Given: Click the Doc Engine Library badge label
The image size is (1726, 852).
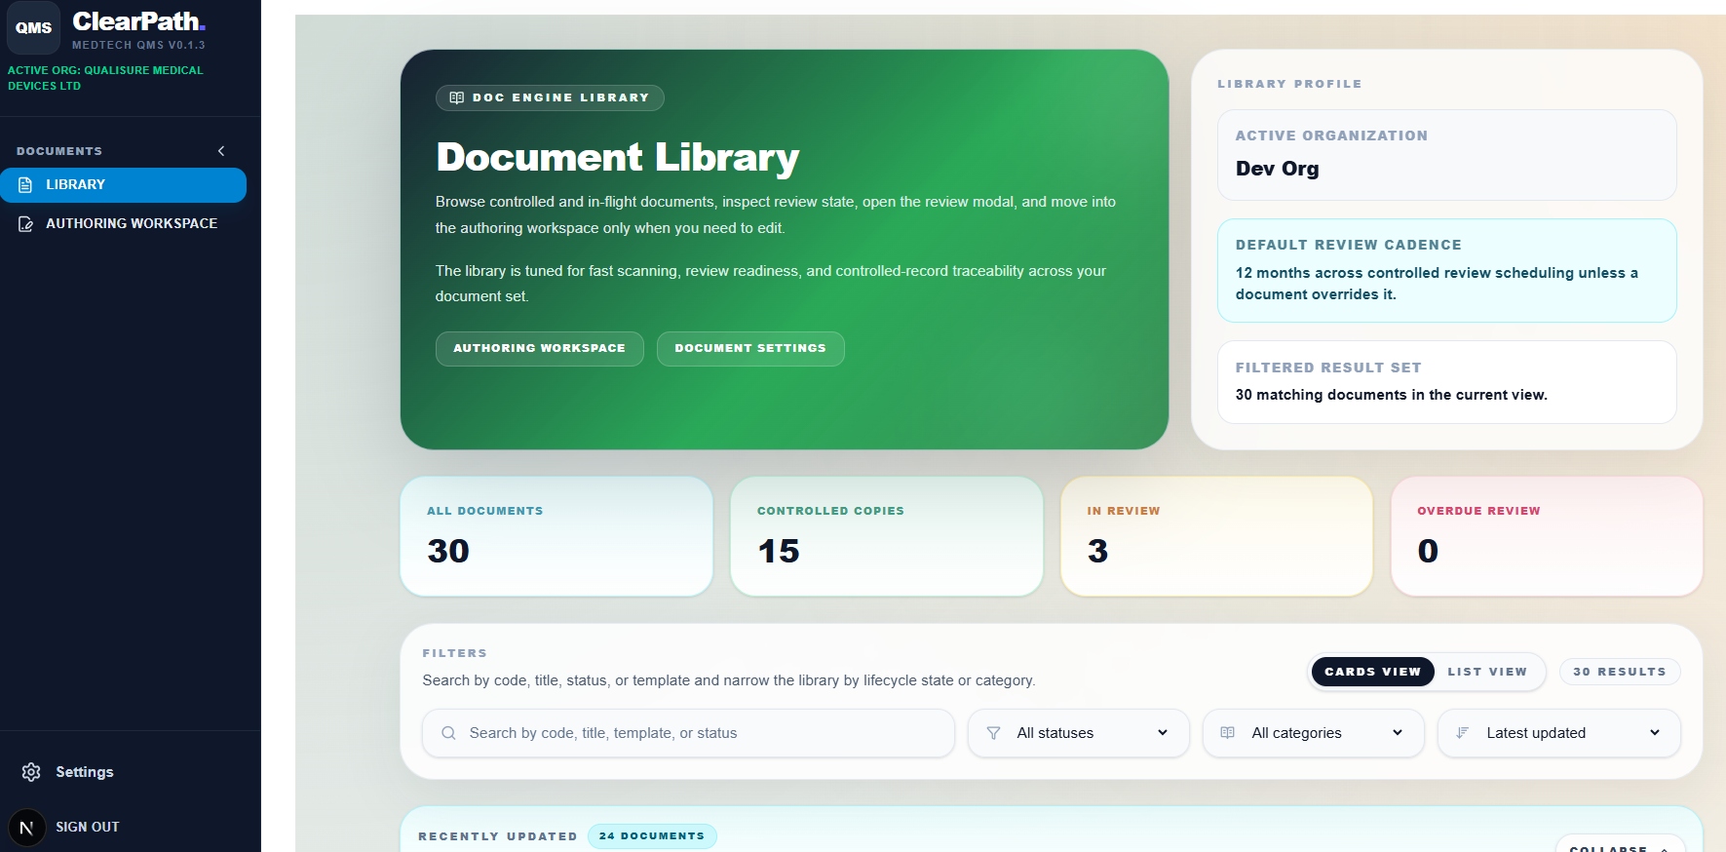Looking at the screenshot, I should tap(560, 97).
